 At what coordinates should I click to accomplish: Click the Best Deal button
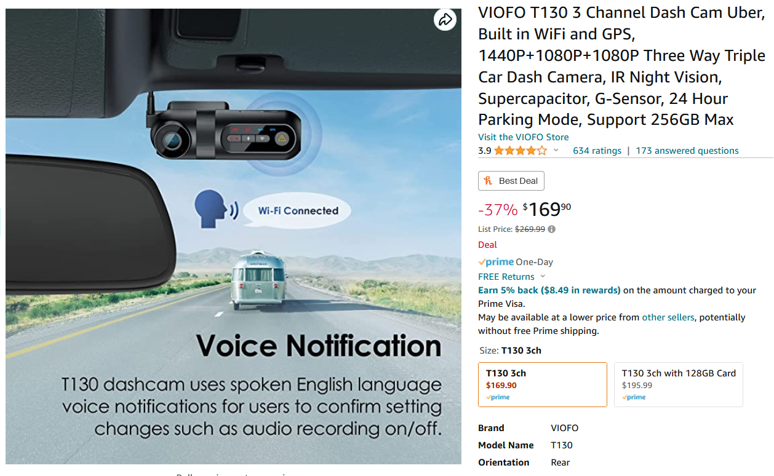[x=511, y=181]
